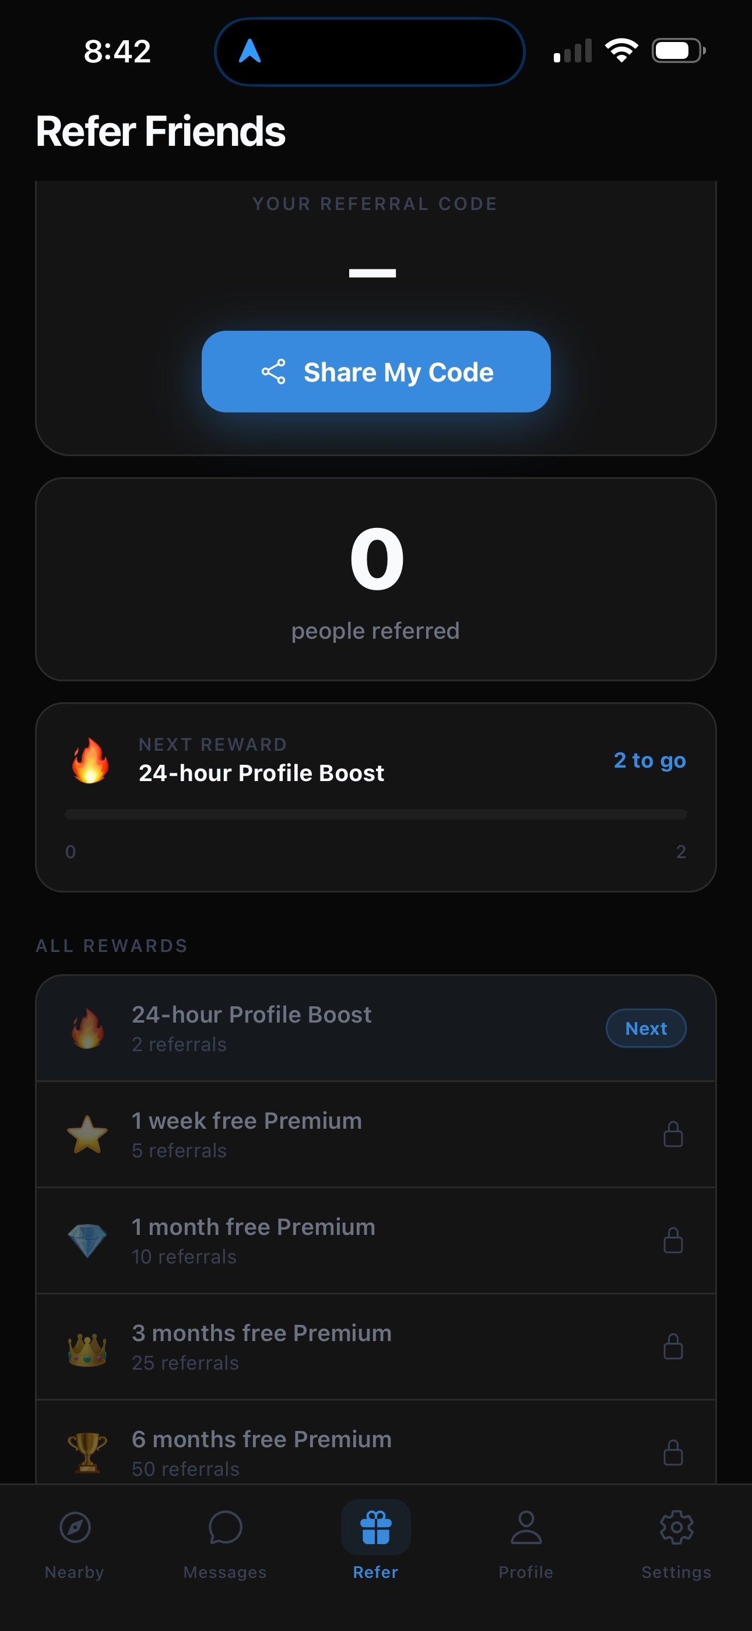Tap lock icon for 1 month free Premium
752x1631 pixels.
coord(673,1240)
